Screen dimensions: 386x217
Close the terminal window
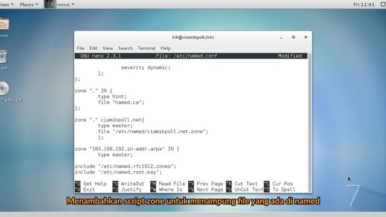(x=306, y=37)
